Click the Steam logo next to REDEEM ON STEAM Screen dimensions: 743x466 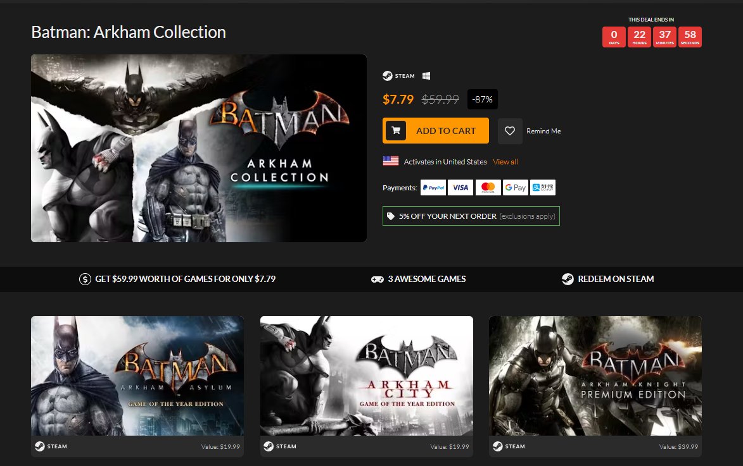pyautogui.click(x=566, y=278)
